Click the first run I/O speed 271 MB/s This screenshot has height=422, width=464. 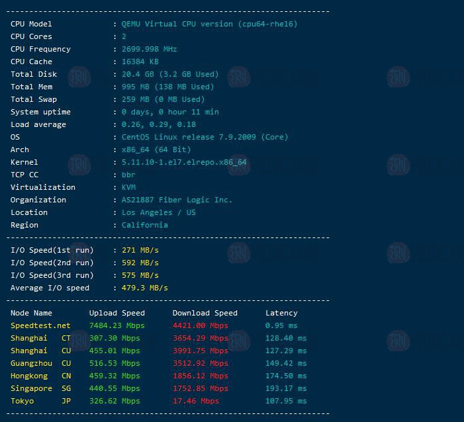[140, 250]
